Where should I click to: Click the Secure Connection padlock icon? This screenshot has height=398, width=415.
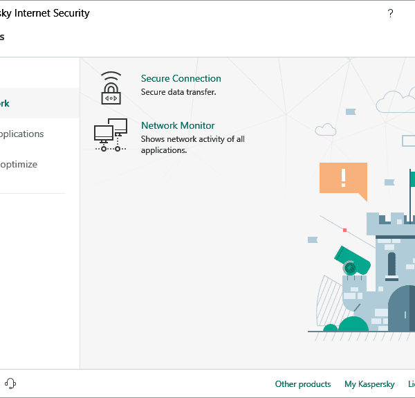click(111, 87)
